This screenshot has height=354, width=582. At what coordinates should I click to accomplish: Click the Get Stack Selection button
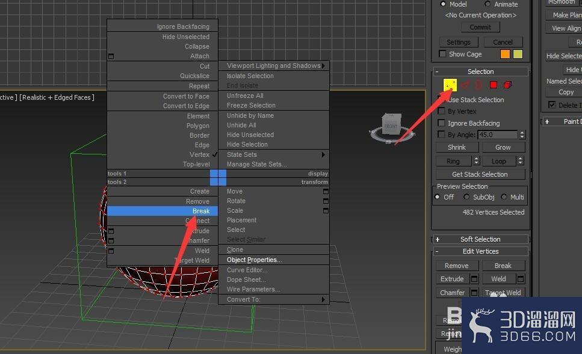[480, 174]
